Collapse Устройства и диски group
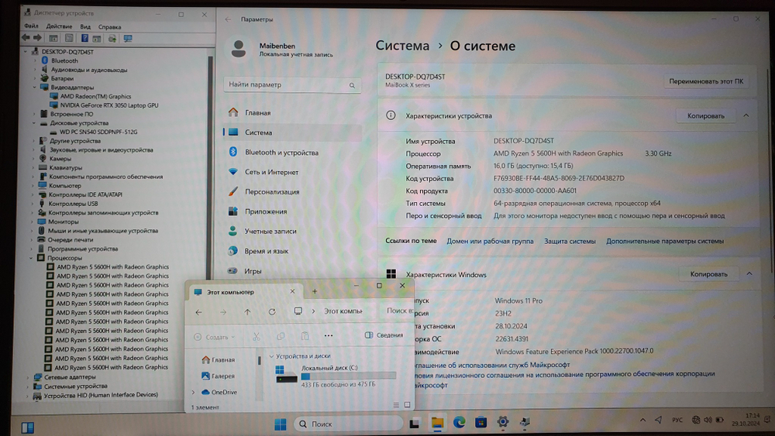 (x=271, y=356)
